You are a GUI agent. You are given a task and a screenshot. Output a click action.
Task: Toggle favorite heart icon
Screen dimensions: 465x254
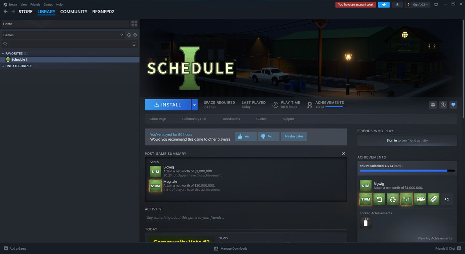pos(453,105)
